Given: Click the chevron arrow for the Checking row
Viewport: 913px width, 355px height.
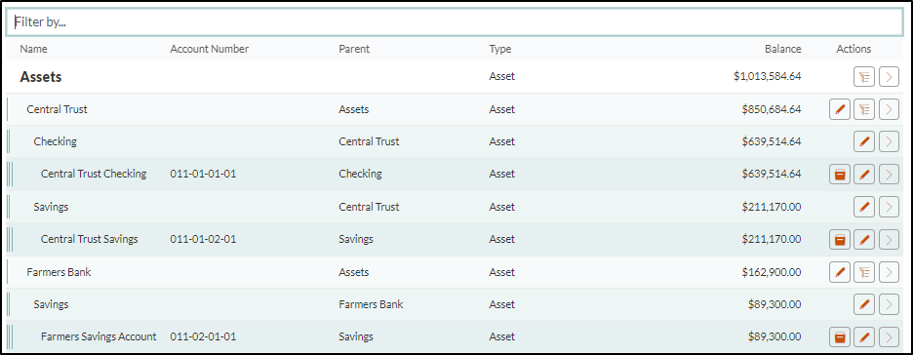Looking at the screenshot, I should (x=889, y=140).
